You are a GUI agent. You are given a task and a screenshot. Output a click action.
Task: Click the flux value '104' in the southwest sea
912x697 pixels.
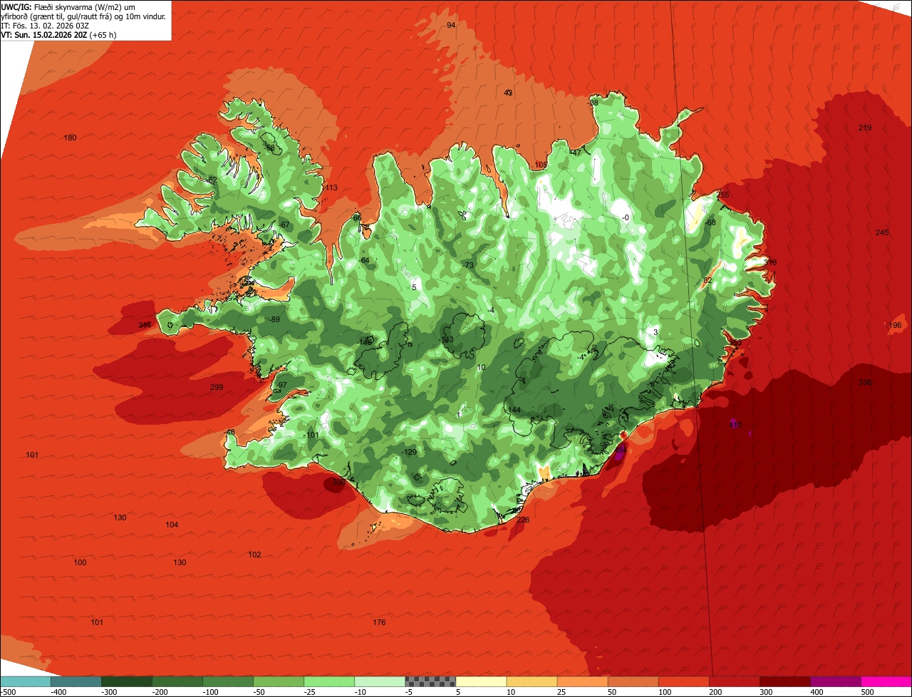[172, 525]
